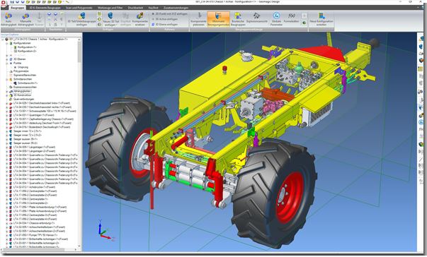Open the Explosionsansicht ribbon tool
427x257 pixels.
point(256,18)
